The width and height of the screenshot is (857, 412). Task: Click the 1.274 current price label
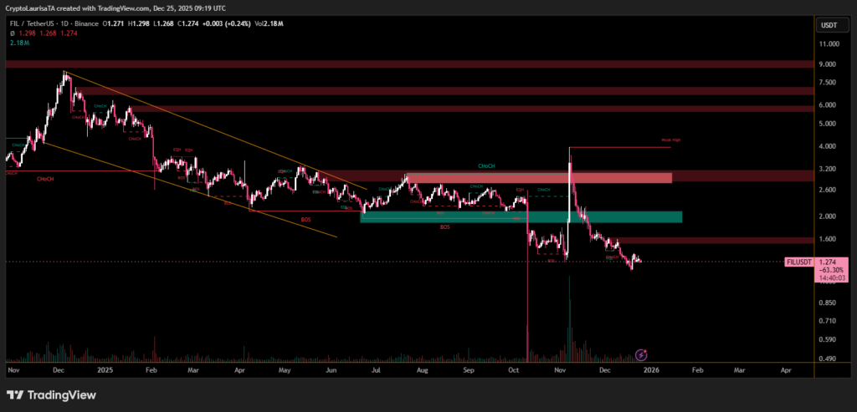[x=829, y=262]
